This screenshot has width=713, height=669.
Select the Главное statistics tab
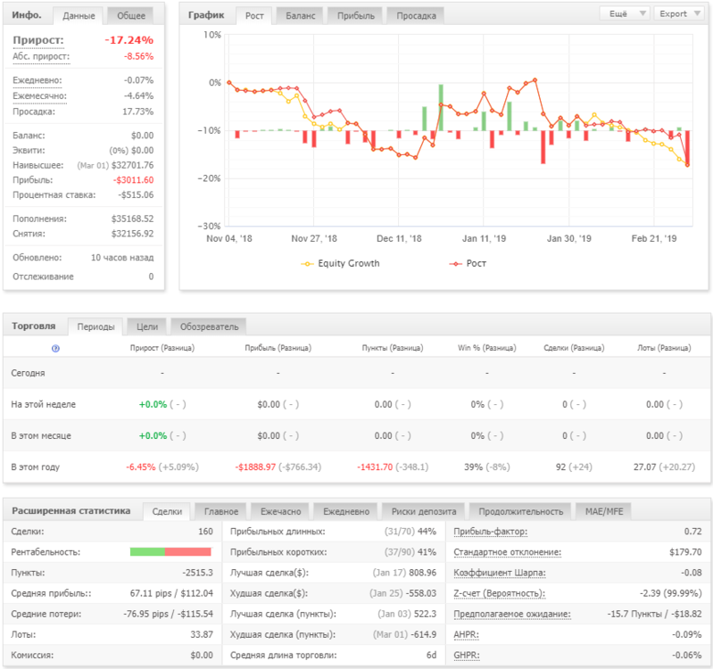click(x=221, y=511)
